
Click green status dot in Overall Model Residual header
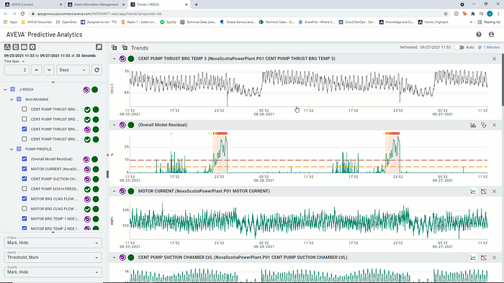coord(131,125)
